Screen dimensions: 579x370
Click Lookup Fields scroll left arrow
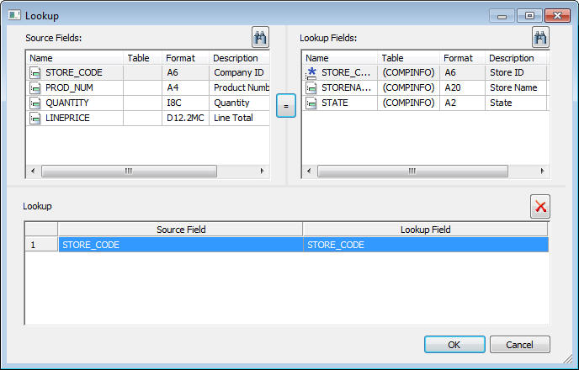tap(309, 171)
